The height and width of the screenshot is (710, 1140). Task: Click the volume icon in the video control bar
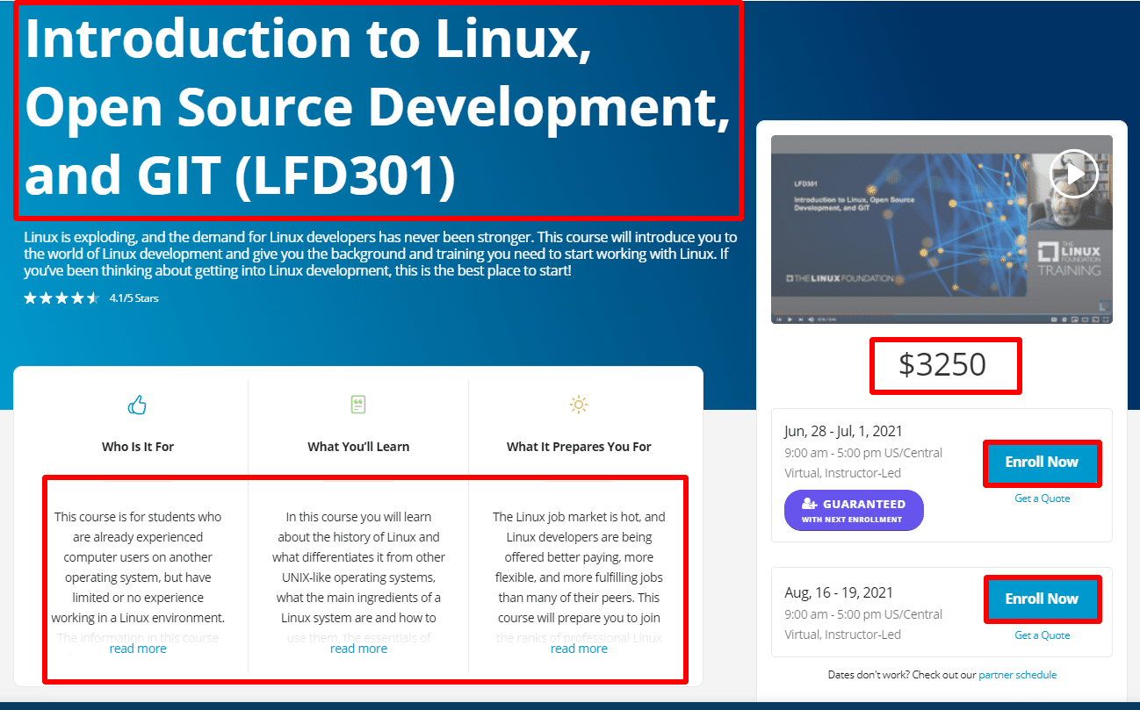[811, 319]
